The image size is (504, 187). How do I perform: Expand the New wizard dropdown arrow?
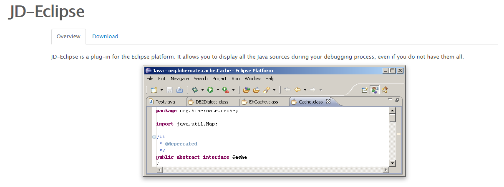tap(161, 90)
